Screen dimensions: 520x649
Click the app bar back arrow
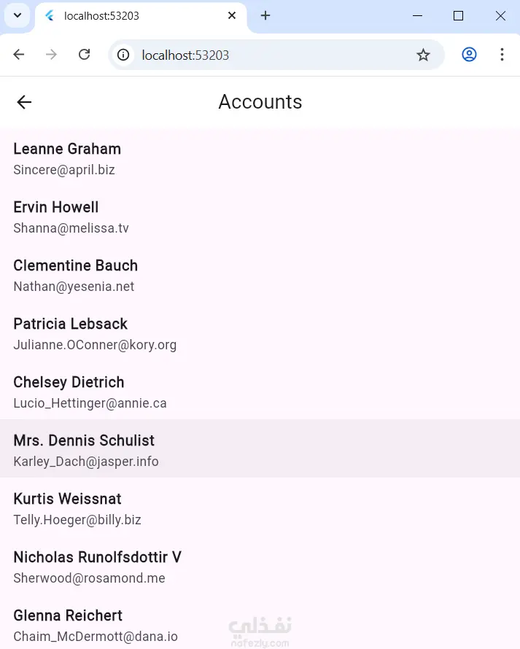(x=24, y=102)
